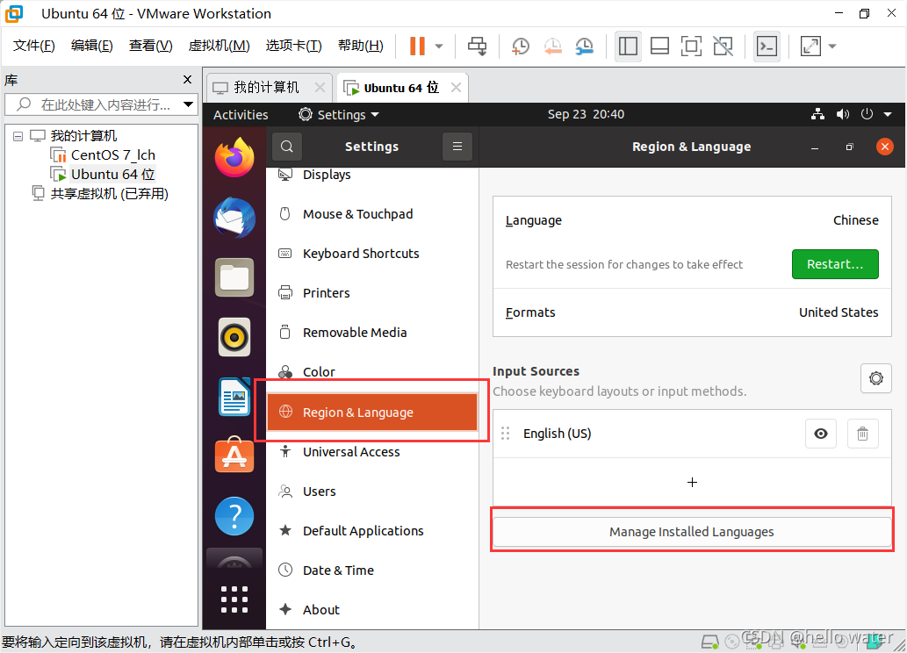Enter full screen mode icon
The height and width of the screenshot is (653, 907).
[691, 47]
